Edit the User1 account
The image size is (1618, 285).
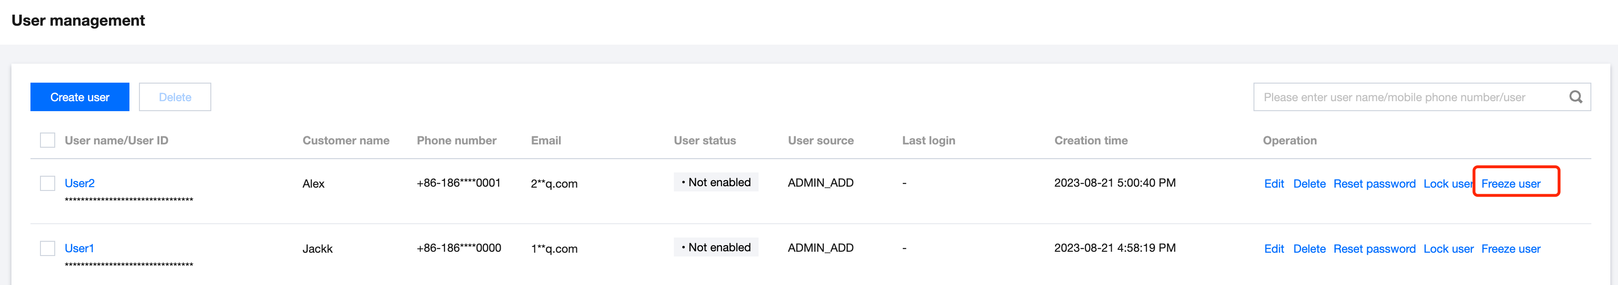pyautogui.click(x=1273, y=249)
